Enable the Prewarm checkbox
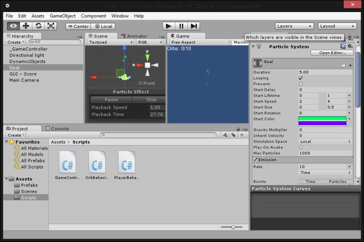This screenshot has width=364, height=242. pyautogui.click(x=301, y=84)
